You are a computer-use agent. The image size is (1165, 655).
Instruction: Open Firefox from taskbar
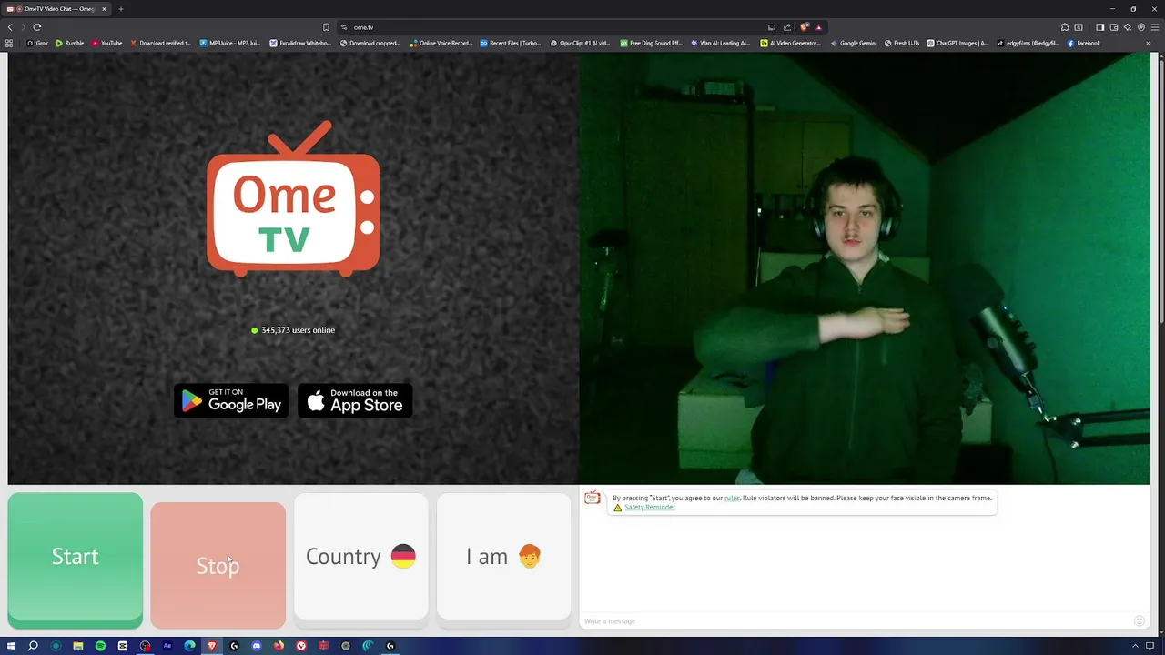pos(279,646)
